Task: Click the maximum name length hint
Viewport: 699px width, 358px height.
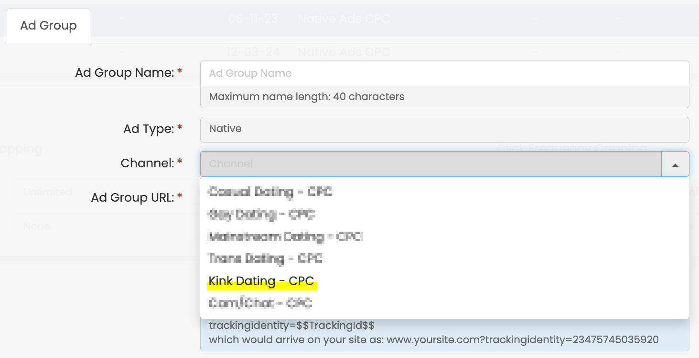Action: click(x=307, y=97)
